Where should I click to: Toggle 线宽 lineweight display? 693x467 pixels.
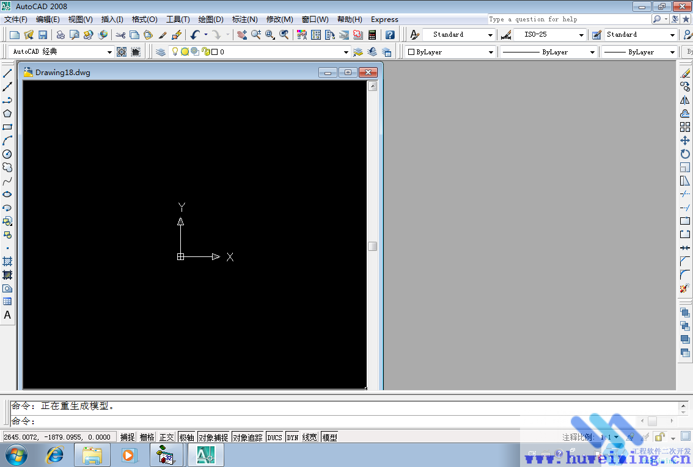(309, 437)
